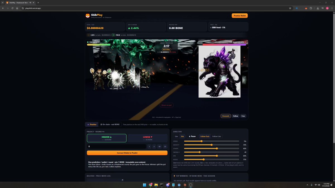Screen dimensions: 335x188
Task: Choose the LOWER prediction
Action: tap(148, 138)
